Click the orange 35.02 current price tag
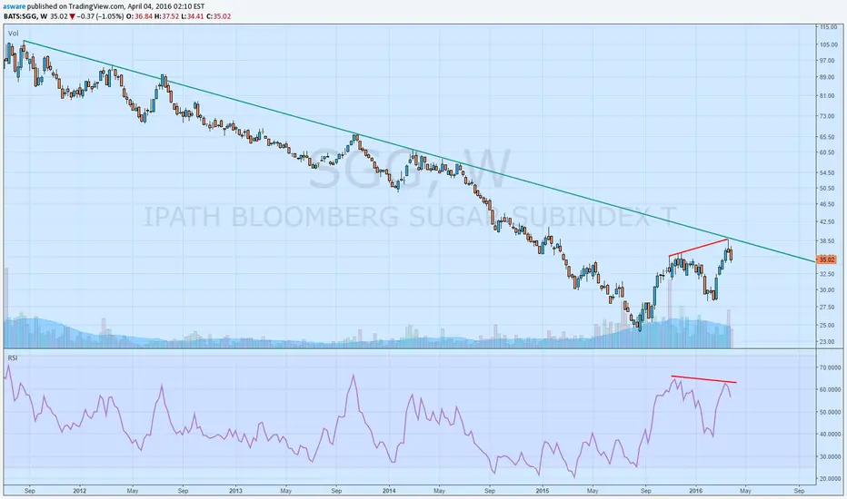The width and height of the screenshot is (847, 499). click(826, 259)
